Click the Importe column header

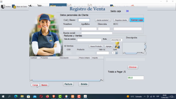pyautogui.click(x=98, y=58)
